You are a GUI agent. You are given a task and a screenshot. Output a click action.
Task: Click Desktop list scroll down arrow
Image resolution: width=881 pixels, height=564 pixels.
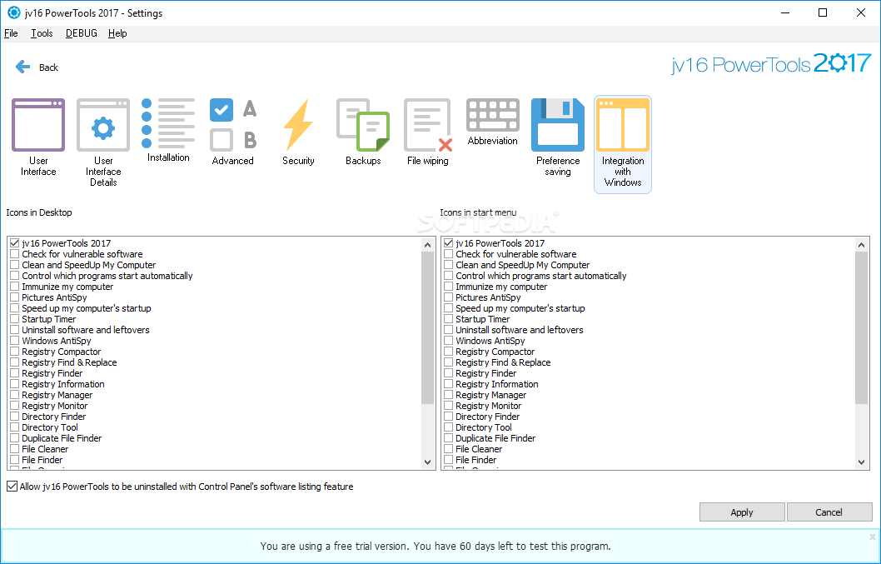coord(427,462)
